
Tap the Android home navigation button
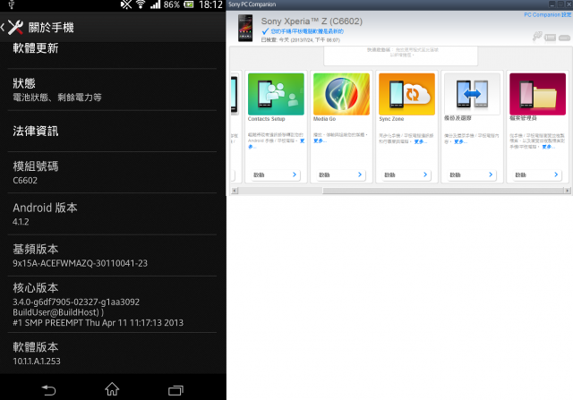click(x=112, y=389)
